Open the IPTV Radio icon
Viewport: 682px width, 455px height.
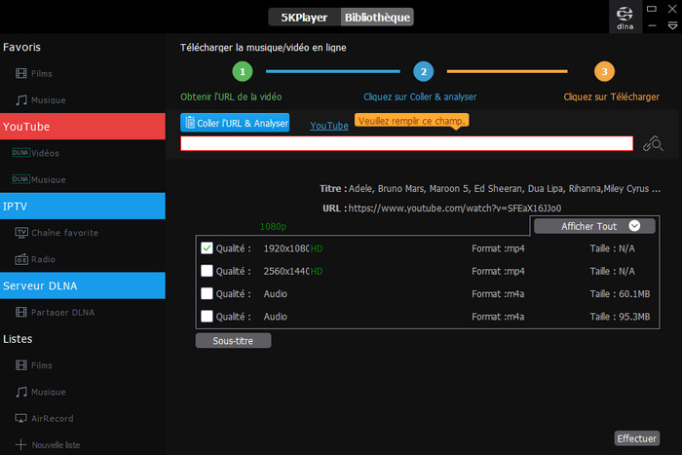[21, 259]
